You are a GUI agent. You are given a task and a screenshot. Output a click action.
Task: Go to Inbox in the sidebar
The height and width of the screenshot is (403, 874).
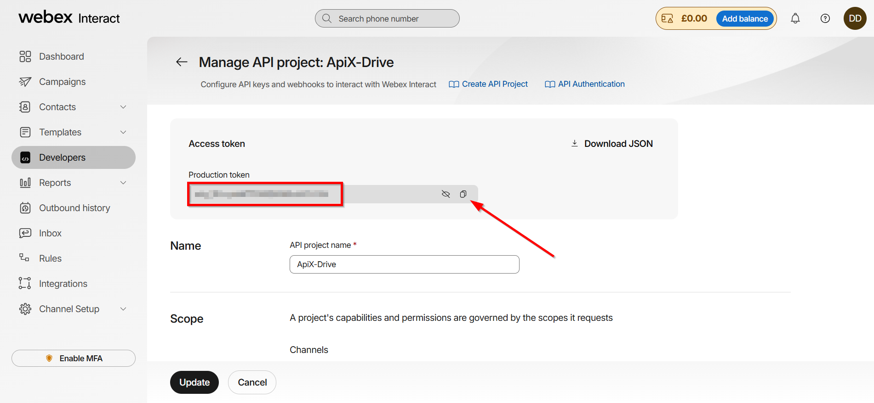click(x=74, y=233)
